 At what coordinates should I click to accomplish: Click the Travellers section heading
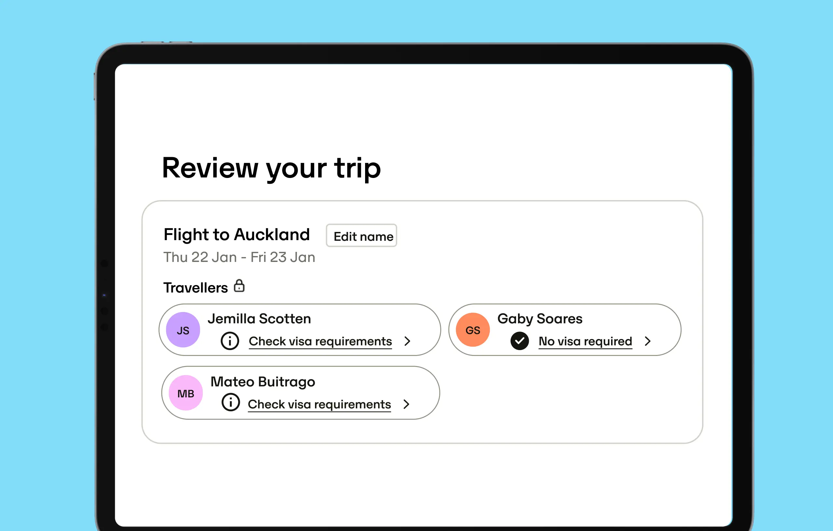click(196, 288)
